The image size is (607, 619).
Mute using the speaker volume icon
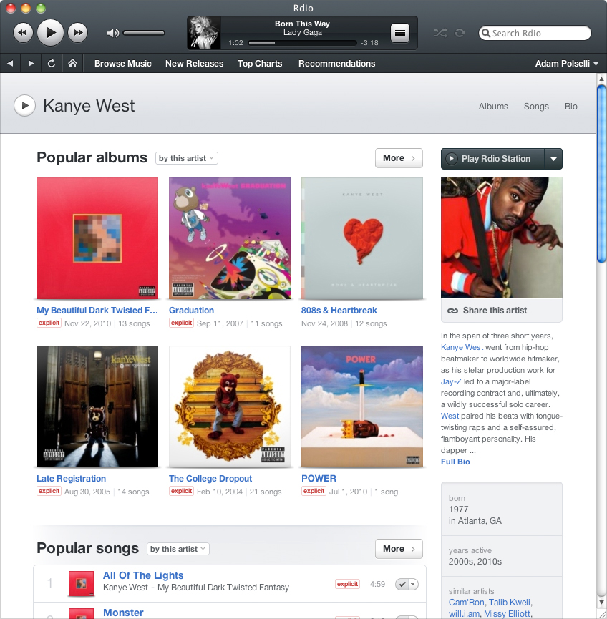(112, 33)
